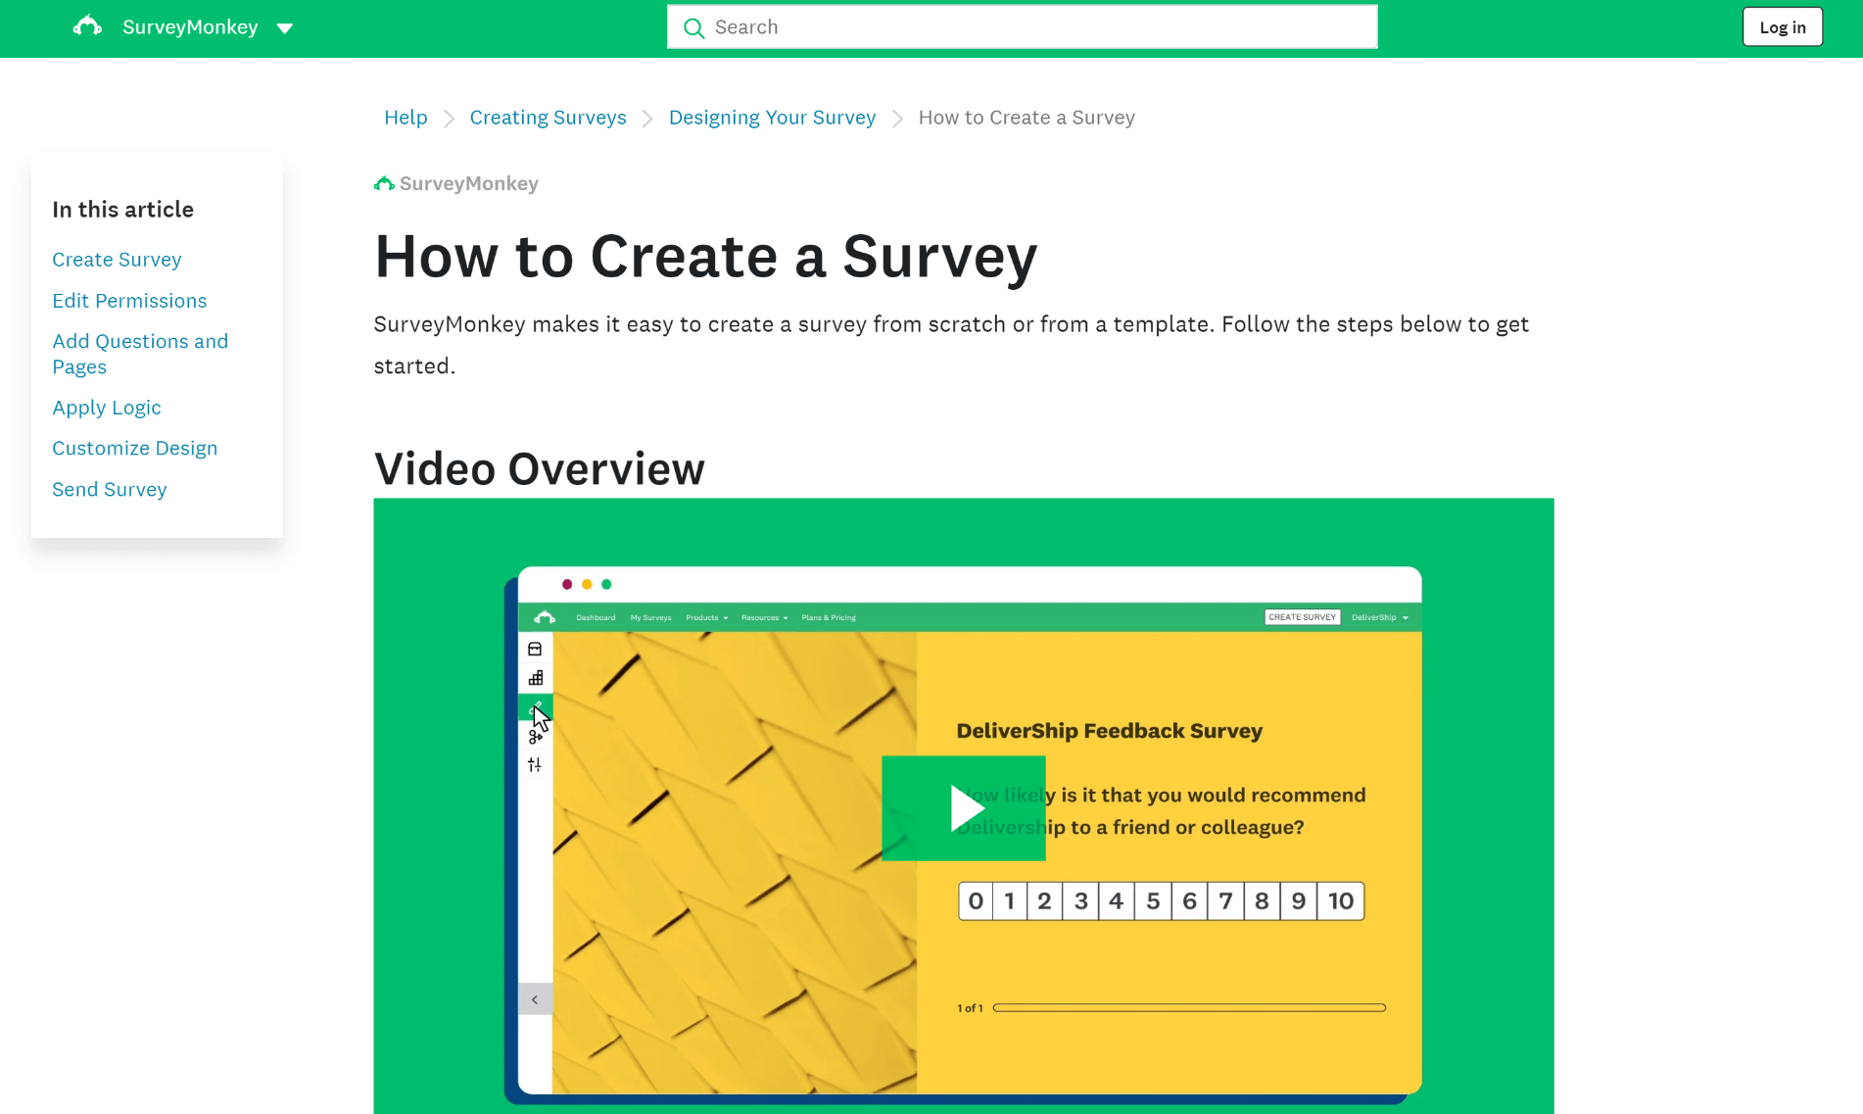This screenshot has height=1114, width=1863.
Task: Click Products menu in the video thumbnail
Action: tap(706, 618)
